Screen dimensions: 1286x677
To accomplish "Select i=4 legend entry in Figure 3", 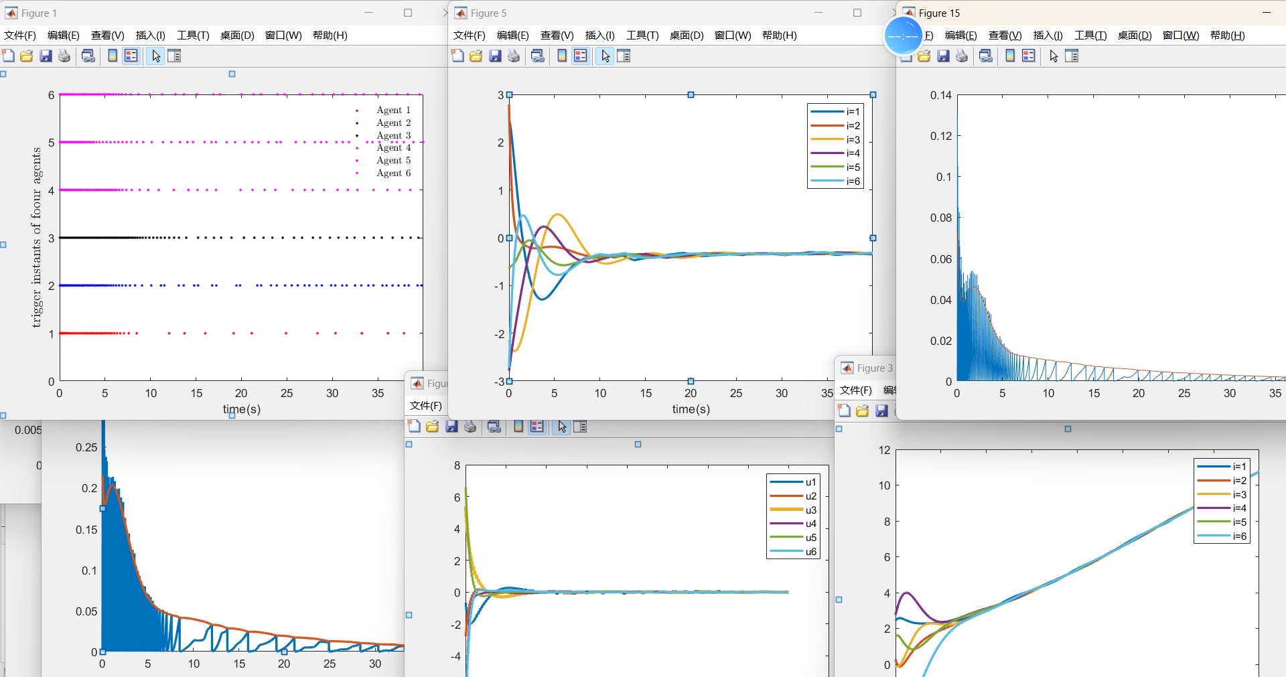I will click(1222, 508).
